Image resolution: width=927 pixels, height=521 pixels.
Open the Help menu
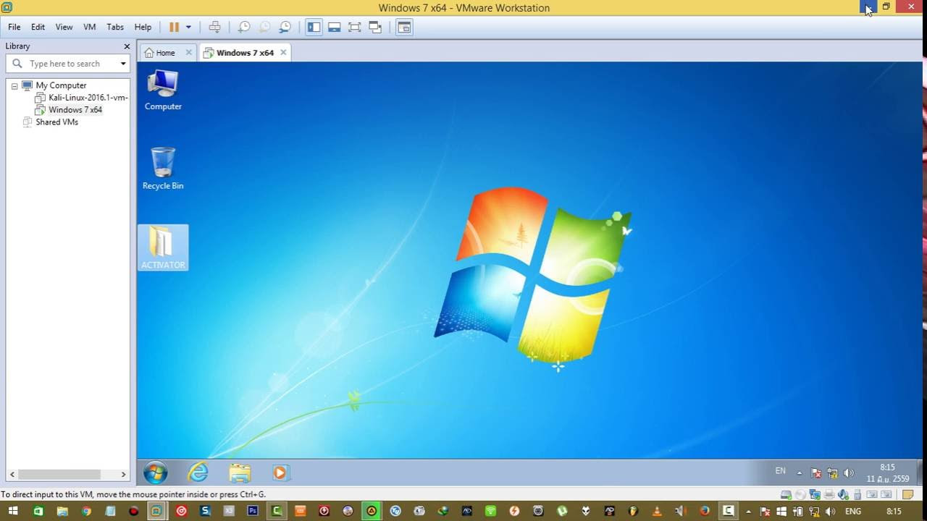click(143, 27)
